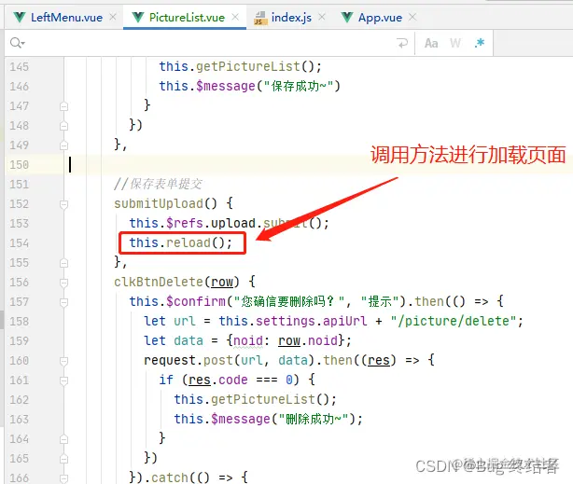Collapse fold marker on line 148

64,126
